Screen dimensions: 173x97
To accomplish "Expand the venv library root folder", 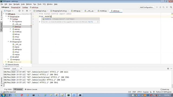I will [x=6, y=62].
